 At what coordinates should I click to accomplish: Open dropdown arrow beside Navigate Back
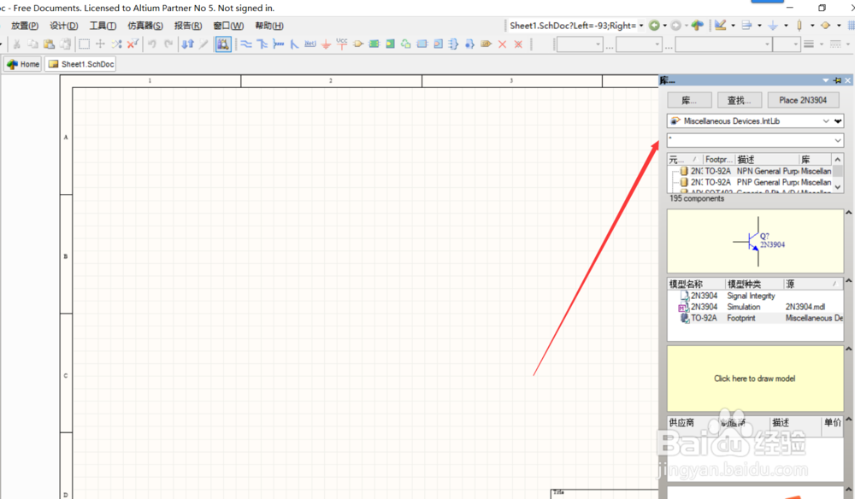(x=664, y=26)
